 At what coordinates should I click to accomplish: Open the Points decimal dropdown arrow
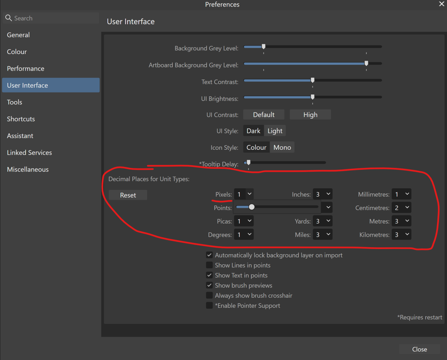pos(327,207)
